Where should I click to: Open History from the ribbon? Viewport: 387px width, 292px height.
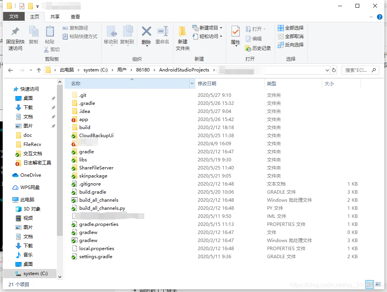tap(258, 48)
